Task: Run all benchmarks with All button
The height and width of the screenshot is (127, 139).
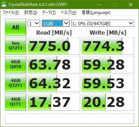Action: pyautogui.click(x=16, y=27)
